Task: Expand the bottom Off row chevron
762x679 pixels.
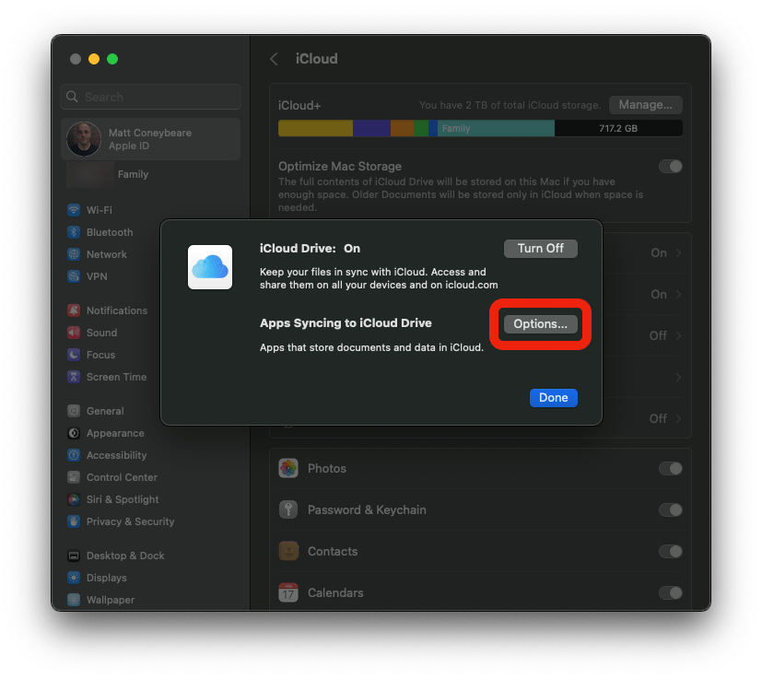Action: pos(679,418)
